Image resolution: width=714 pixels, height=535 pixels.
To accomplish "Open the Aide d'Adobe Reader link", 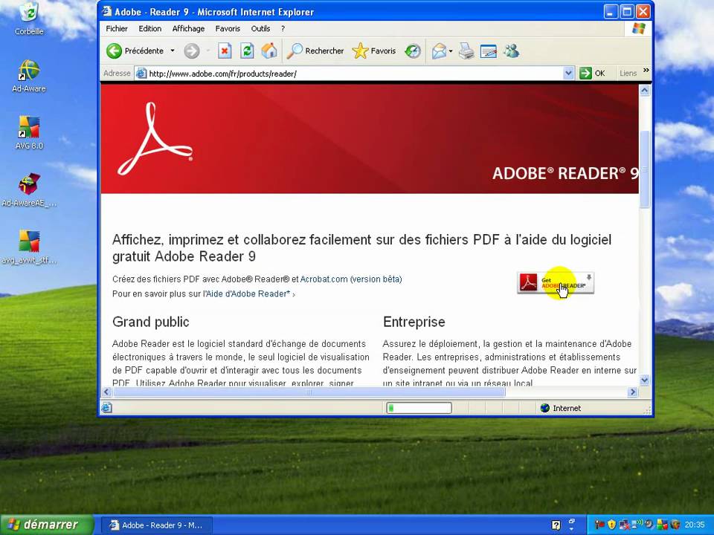I will pyautogui.click(x=248, y=294).
